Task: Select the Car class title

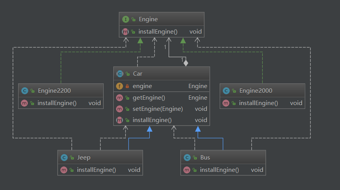Action: coord(137,74)
